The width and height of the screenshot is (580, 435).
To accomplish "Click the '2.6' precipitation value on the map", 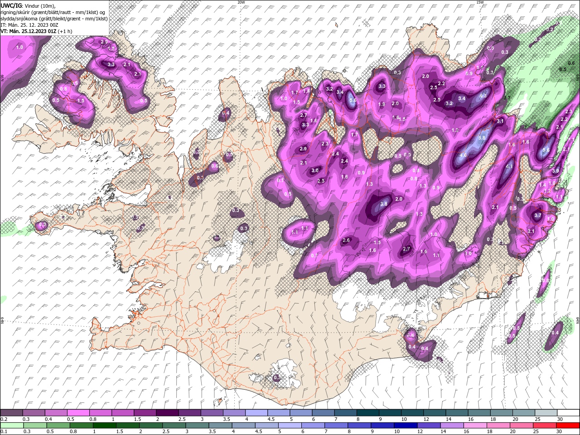I will (x=347, y=240).
